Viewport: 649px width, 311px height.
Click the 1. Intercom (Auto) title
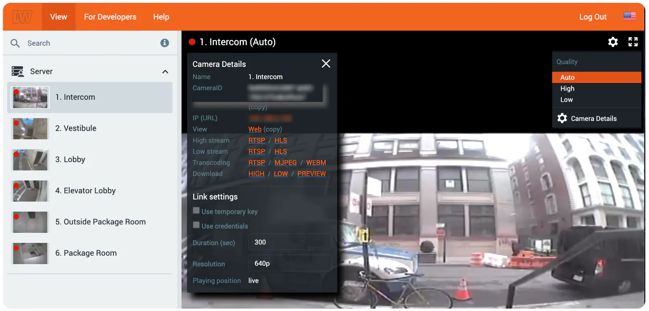237,42
